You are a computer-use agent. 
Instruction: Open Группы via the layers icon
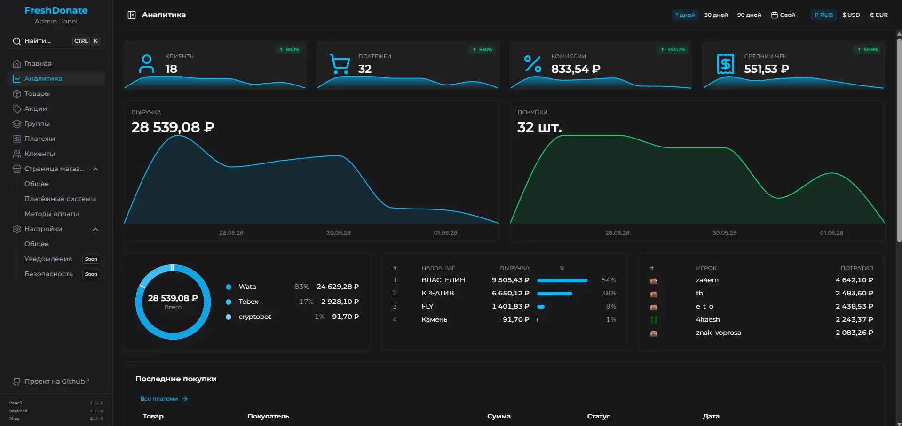pyautogui.click(x=17, y=124)
